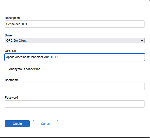Click the 'opcda://localhost' URL text
Viewport: 150px width, 138px height.
(17, 57)
